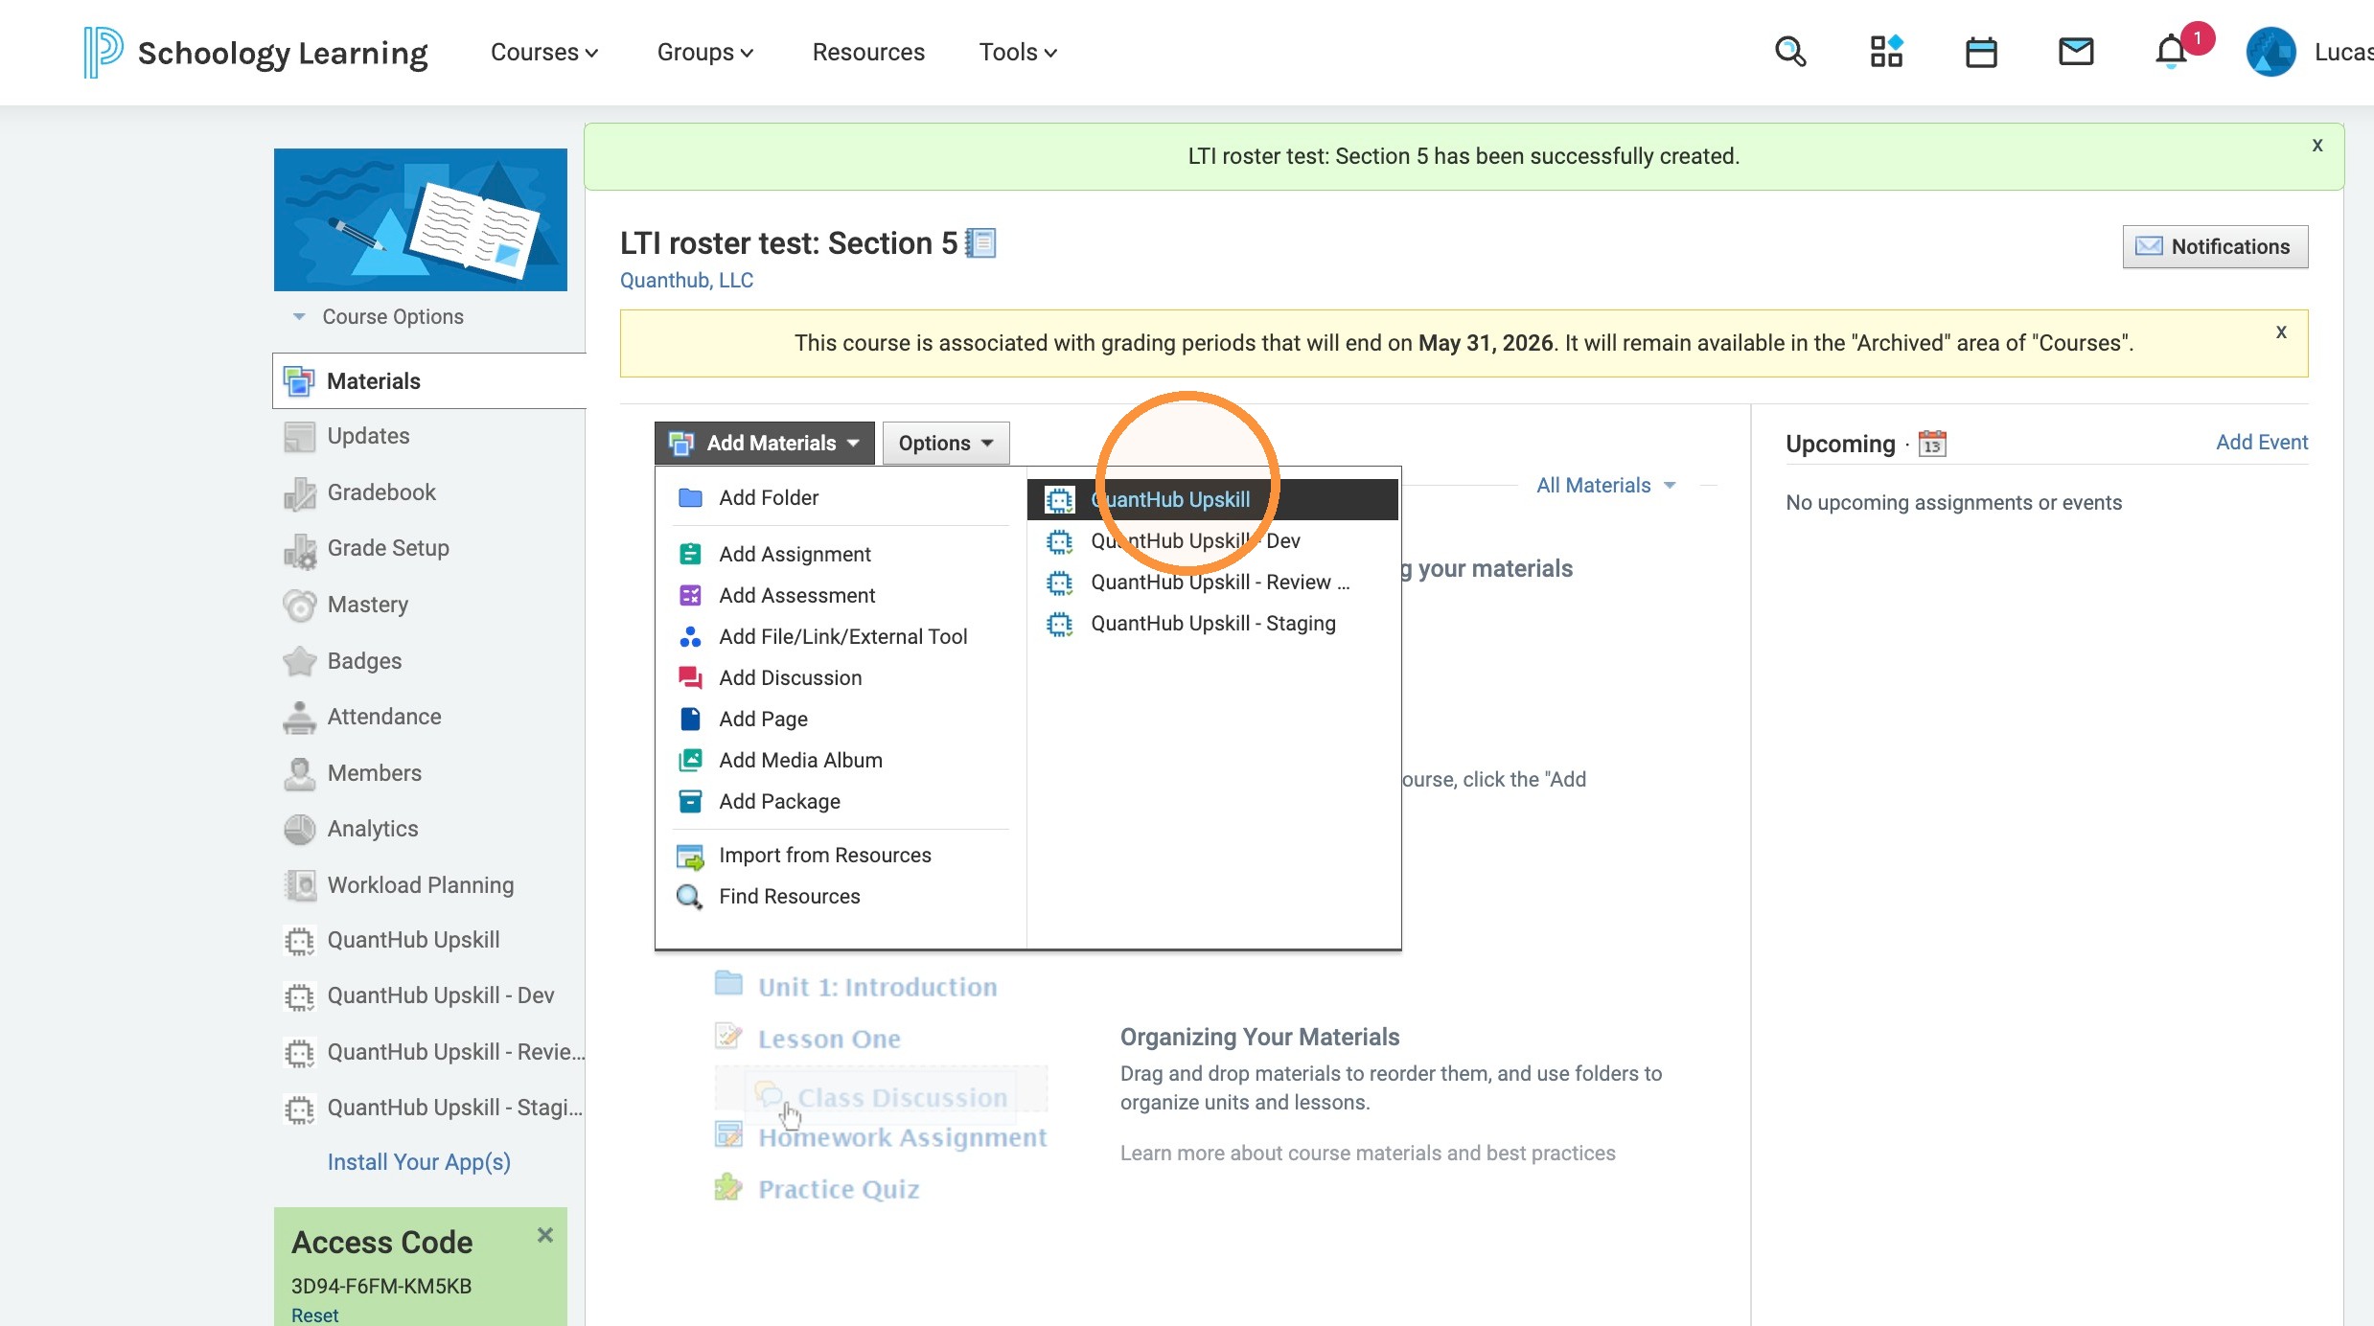Screen dimensions: 2374x1326
Task: Click the Mastery sidebar icon
Action: coord(300,605)
